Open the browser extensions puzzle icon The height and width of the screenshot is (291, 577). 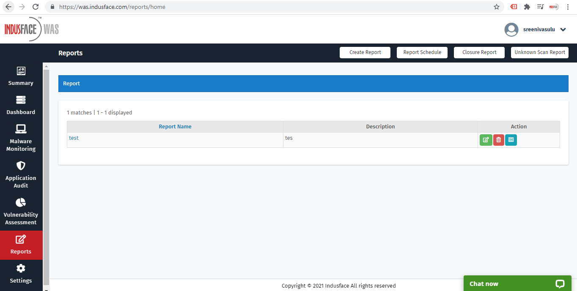click(x=527, y=7)
